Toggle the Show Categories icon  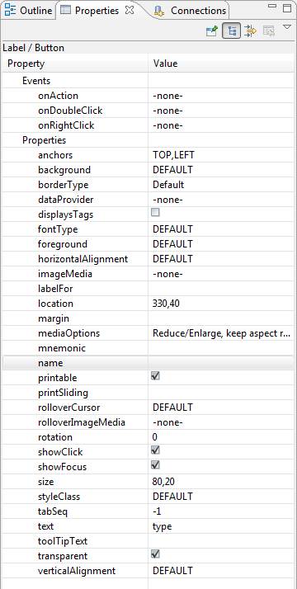point(231,31)
